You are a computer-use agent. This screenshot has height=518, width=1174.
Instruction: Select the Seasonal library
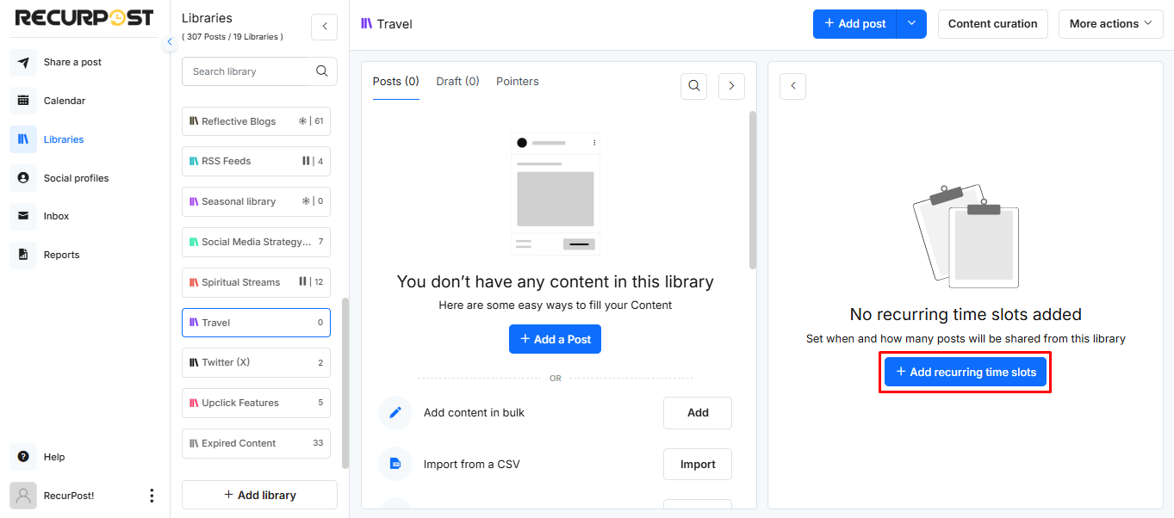coord(256,201)
